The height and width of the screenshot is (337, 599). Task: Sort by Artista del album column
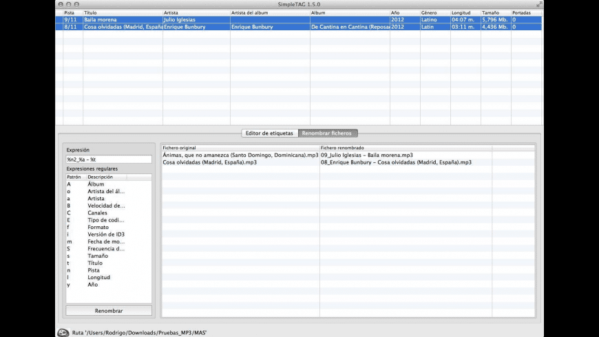(x=270, y=12)
